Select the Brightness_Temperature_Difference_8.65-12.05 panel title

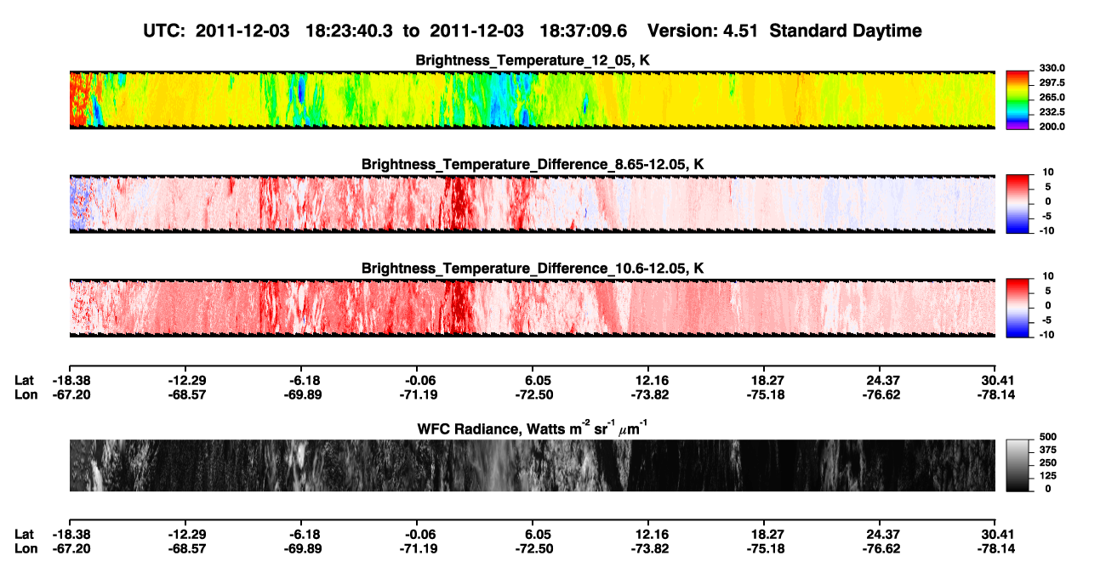click(533, 163)
